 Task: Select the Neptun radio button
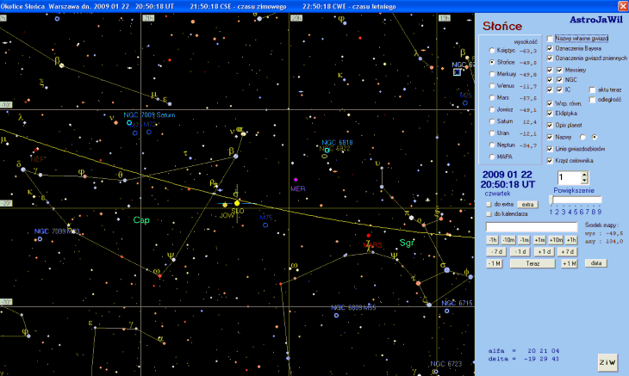coord(492,145)
